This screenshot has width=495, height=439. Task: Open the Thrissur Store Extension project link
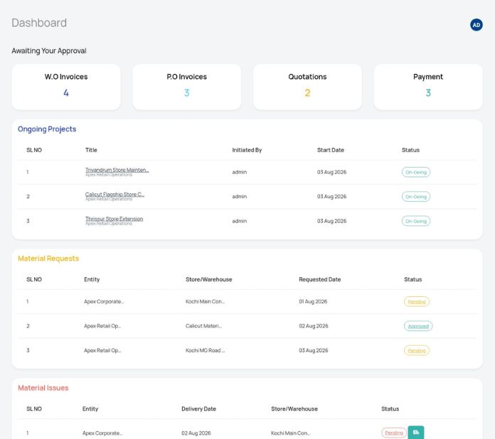tap(114, 219)
